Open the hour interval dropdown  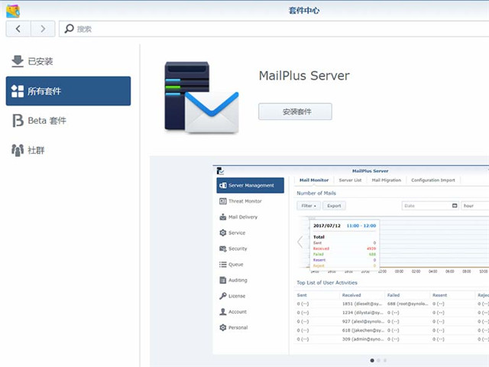pos(474,206)
